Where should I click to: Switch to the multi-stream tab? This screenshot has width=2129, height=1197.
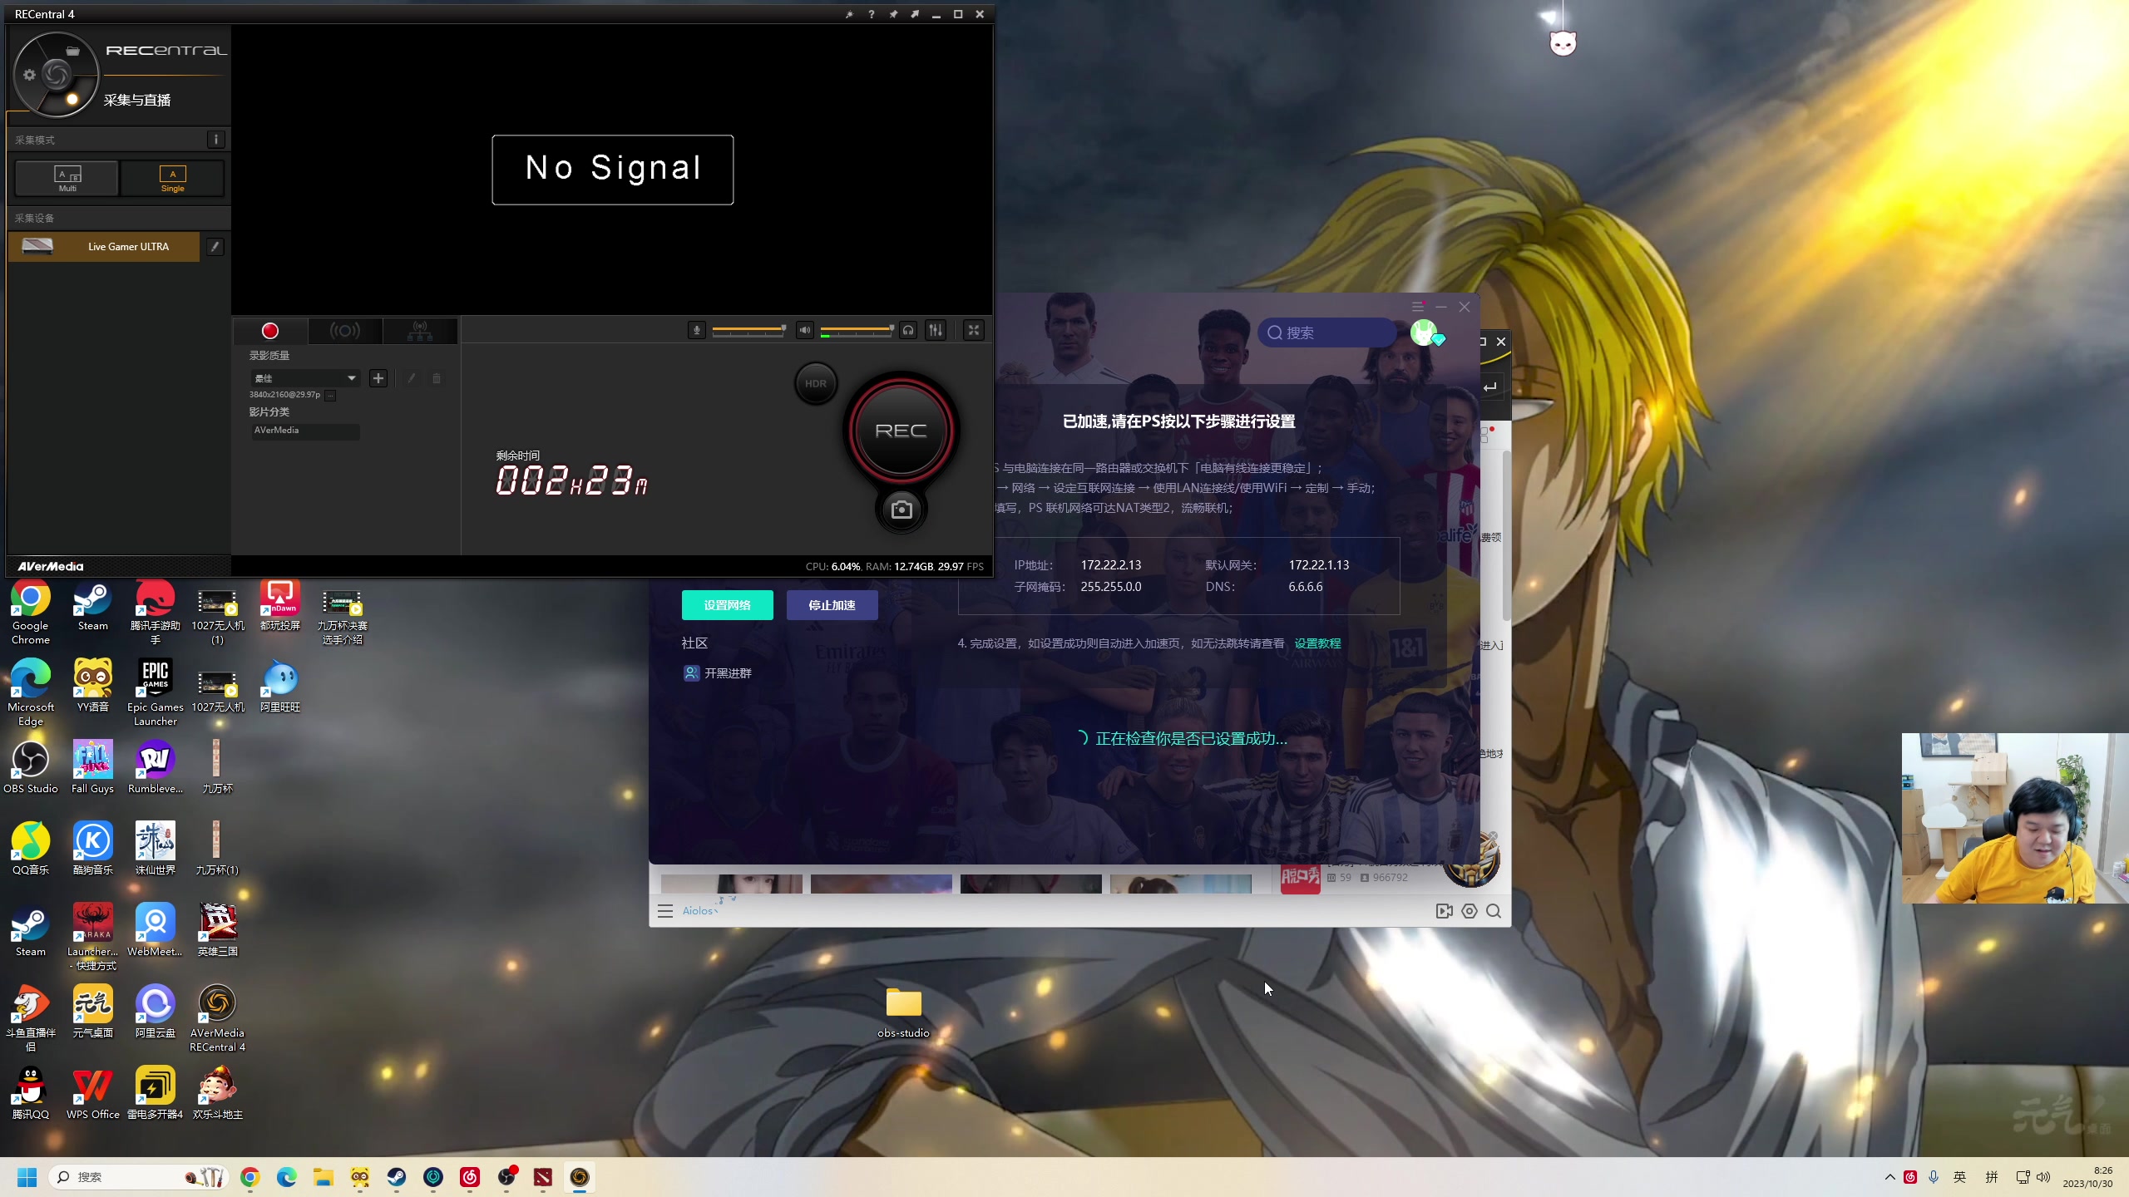click(x=420, y=331)
